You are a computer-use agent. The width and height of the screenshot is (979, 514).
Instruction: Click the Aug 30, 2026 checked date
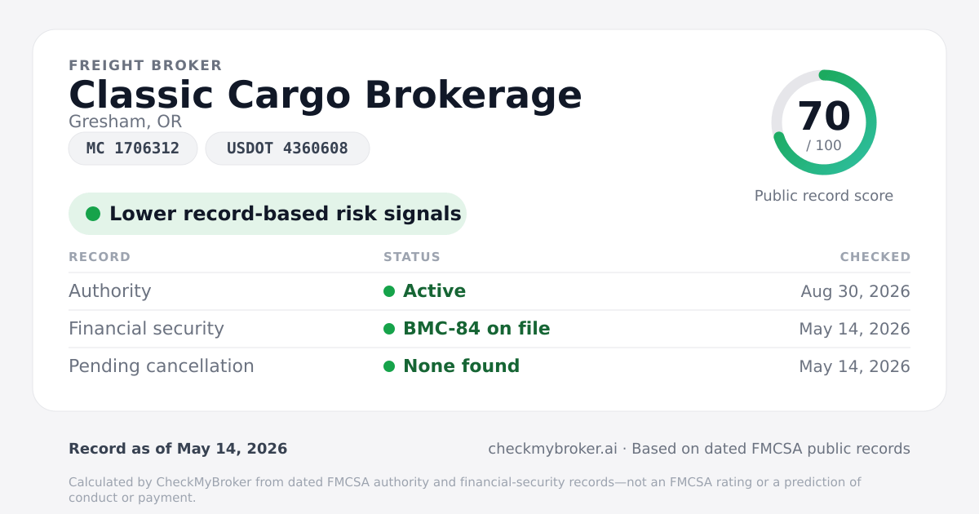[856, 291]
